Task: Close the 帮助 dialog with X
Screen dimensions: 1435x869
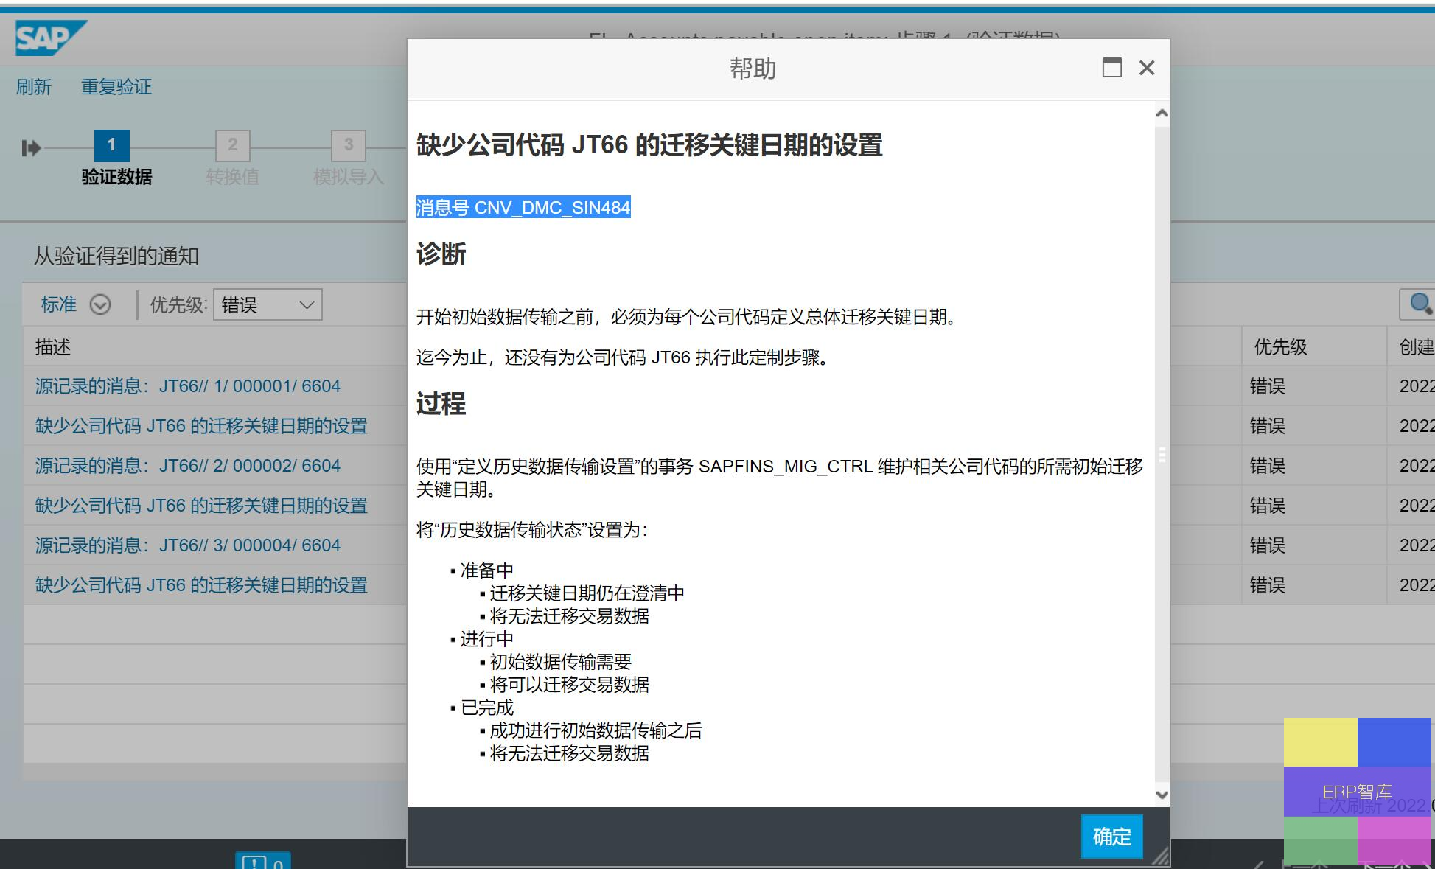Action: (x=1147, y=68)
